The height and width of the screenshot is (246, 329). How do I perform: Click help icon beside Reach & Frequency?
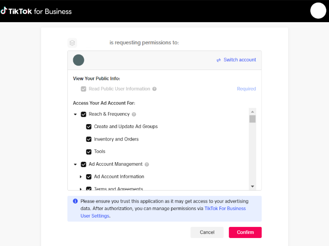[134, 114]
